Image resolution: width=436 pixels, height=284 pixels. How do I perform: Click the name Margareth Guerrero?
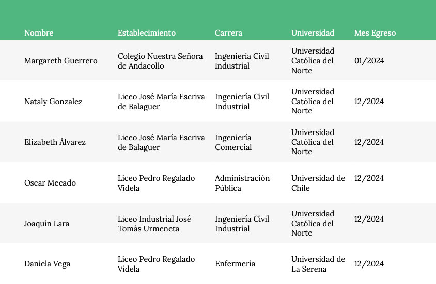coord(61,61)
